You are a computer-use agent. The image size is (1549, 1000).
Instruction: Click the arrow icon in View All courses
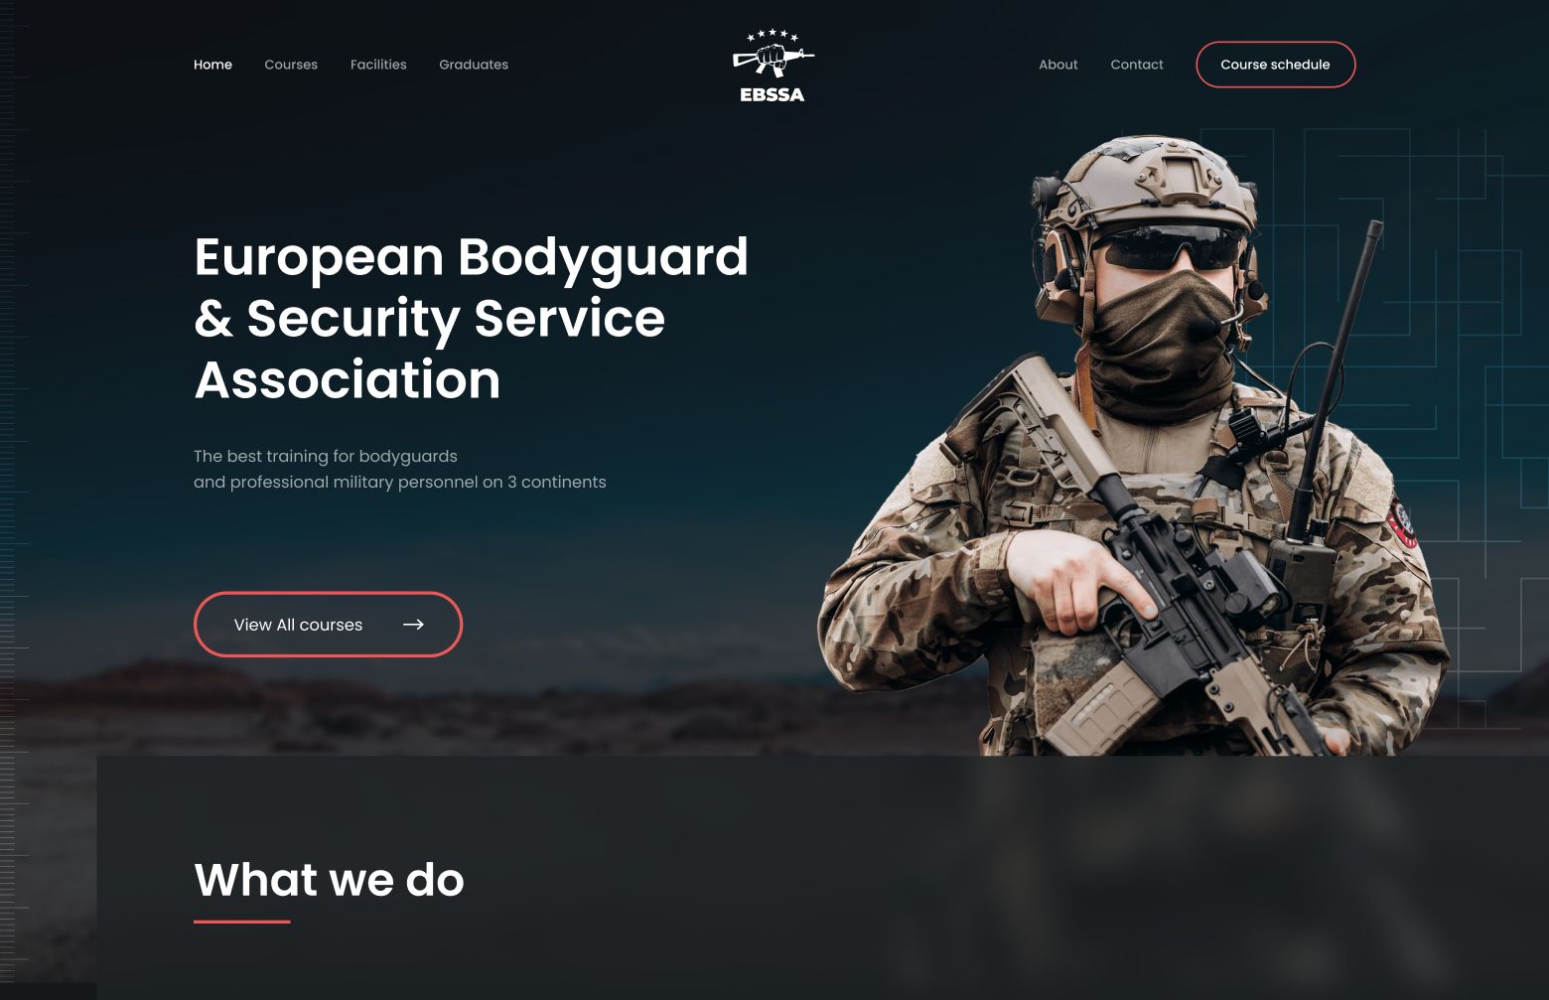click(413, 625)
